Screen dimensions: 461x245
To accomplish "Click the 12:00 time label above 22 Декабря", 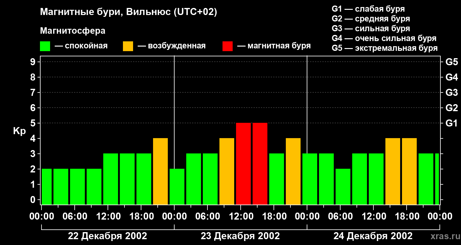I will [108, 216].
